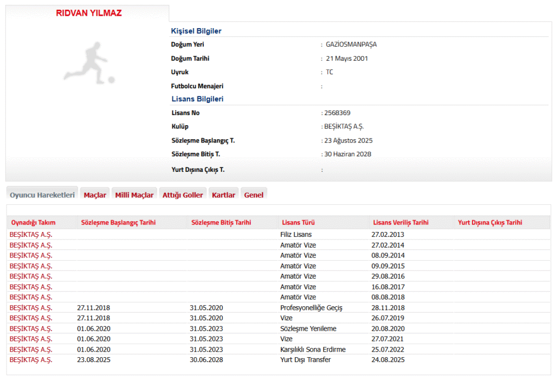This screenshot has height=381, width=555.
Task: Click the Yurt Dışına Çıkış Tarihi column header
Action: (490, 223)
